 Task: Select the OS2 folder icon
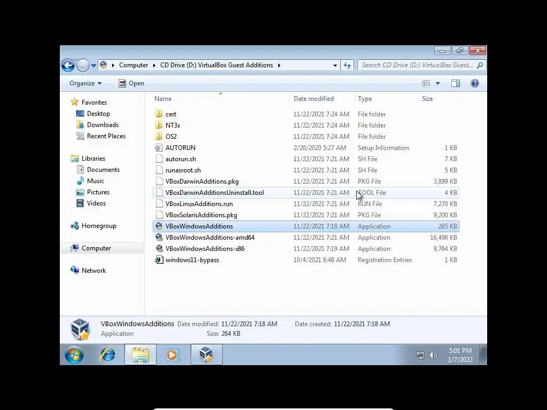click(x=159, y=136)
